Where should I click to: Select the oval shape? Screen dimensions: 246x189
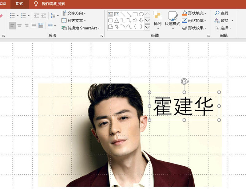pos(141,14)
